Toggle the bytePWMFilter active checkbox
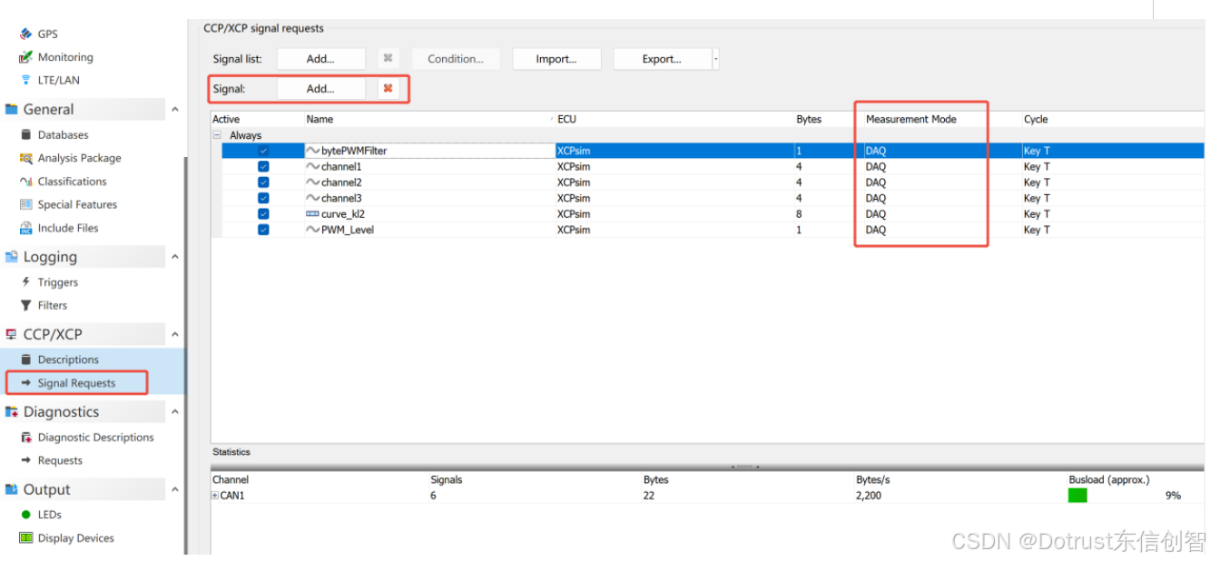 263,151
